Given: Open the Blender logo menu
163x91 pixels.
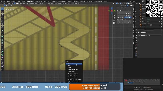Looking at the screenshot, I should pos(1,1).
